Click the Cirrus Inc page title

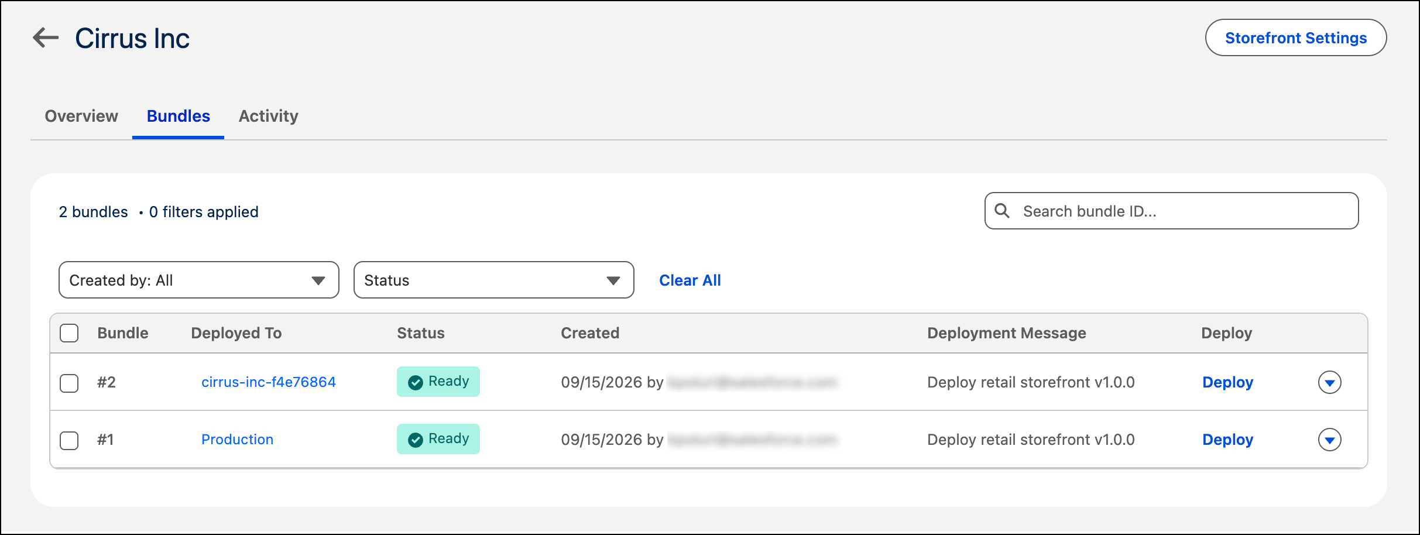click(x=132, y=39)
